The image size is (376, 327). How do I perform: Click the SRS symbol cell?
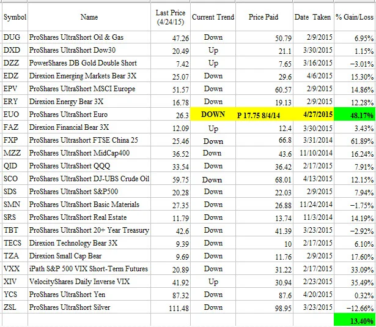[x=15, y=217]
